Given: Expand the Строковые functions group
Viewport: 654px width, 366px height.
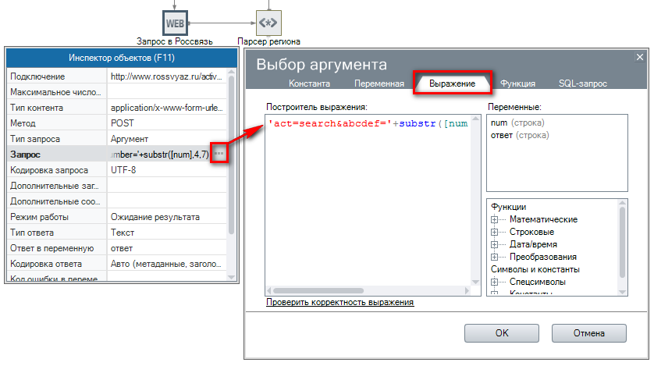Looking at the screenshot, I should pos(494,232).
